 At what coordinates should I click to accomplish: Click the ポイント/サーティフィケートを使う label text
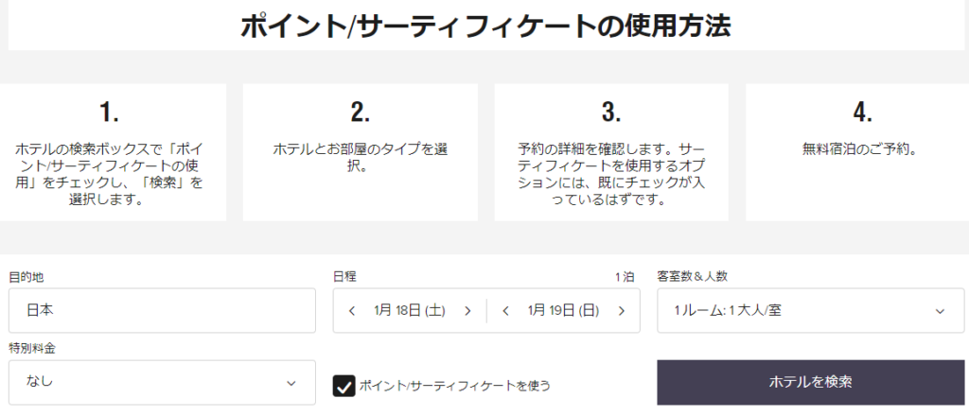point(454,386)
